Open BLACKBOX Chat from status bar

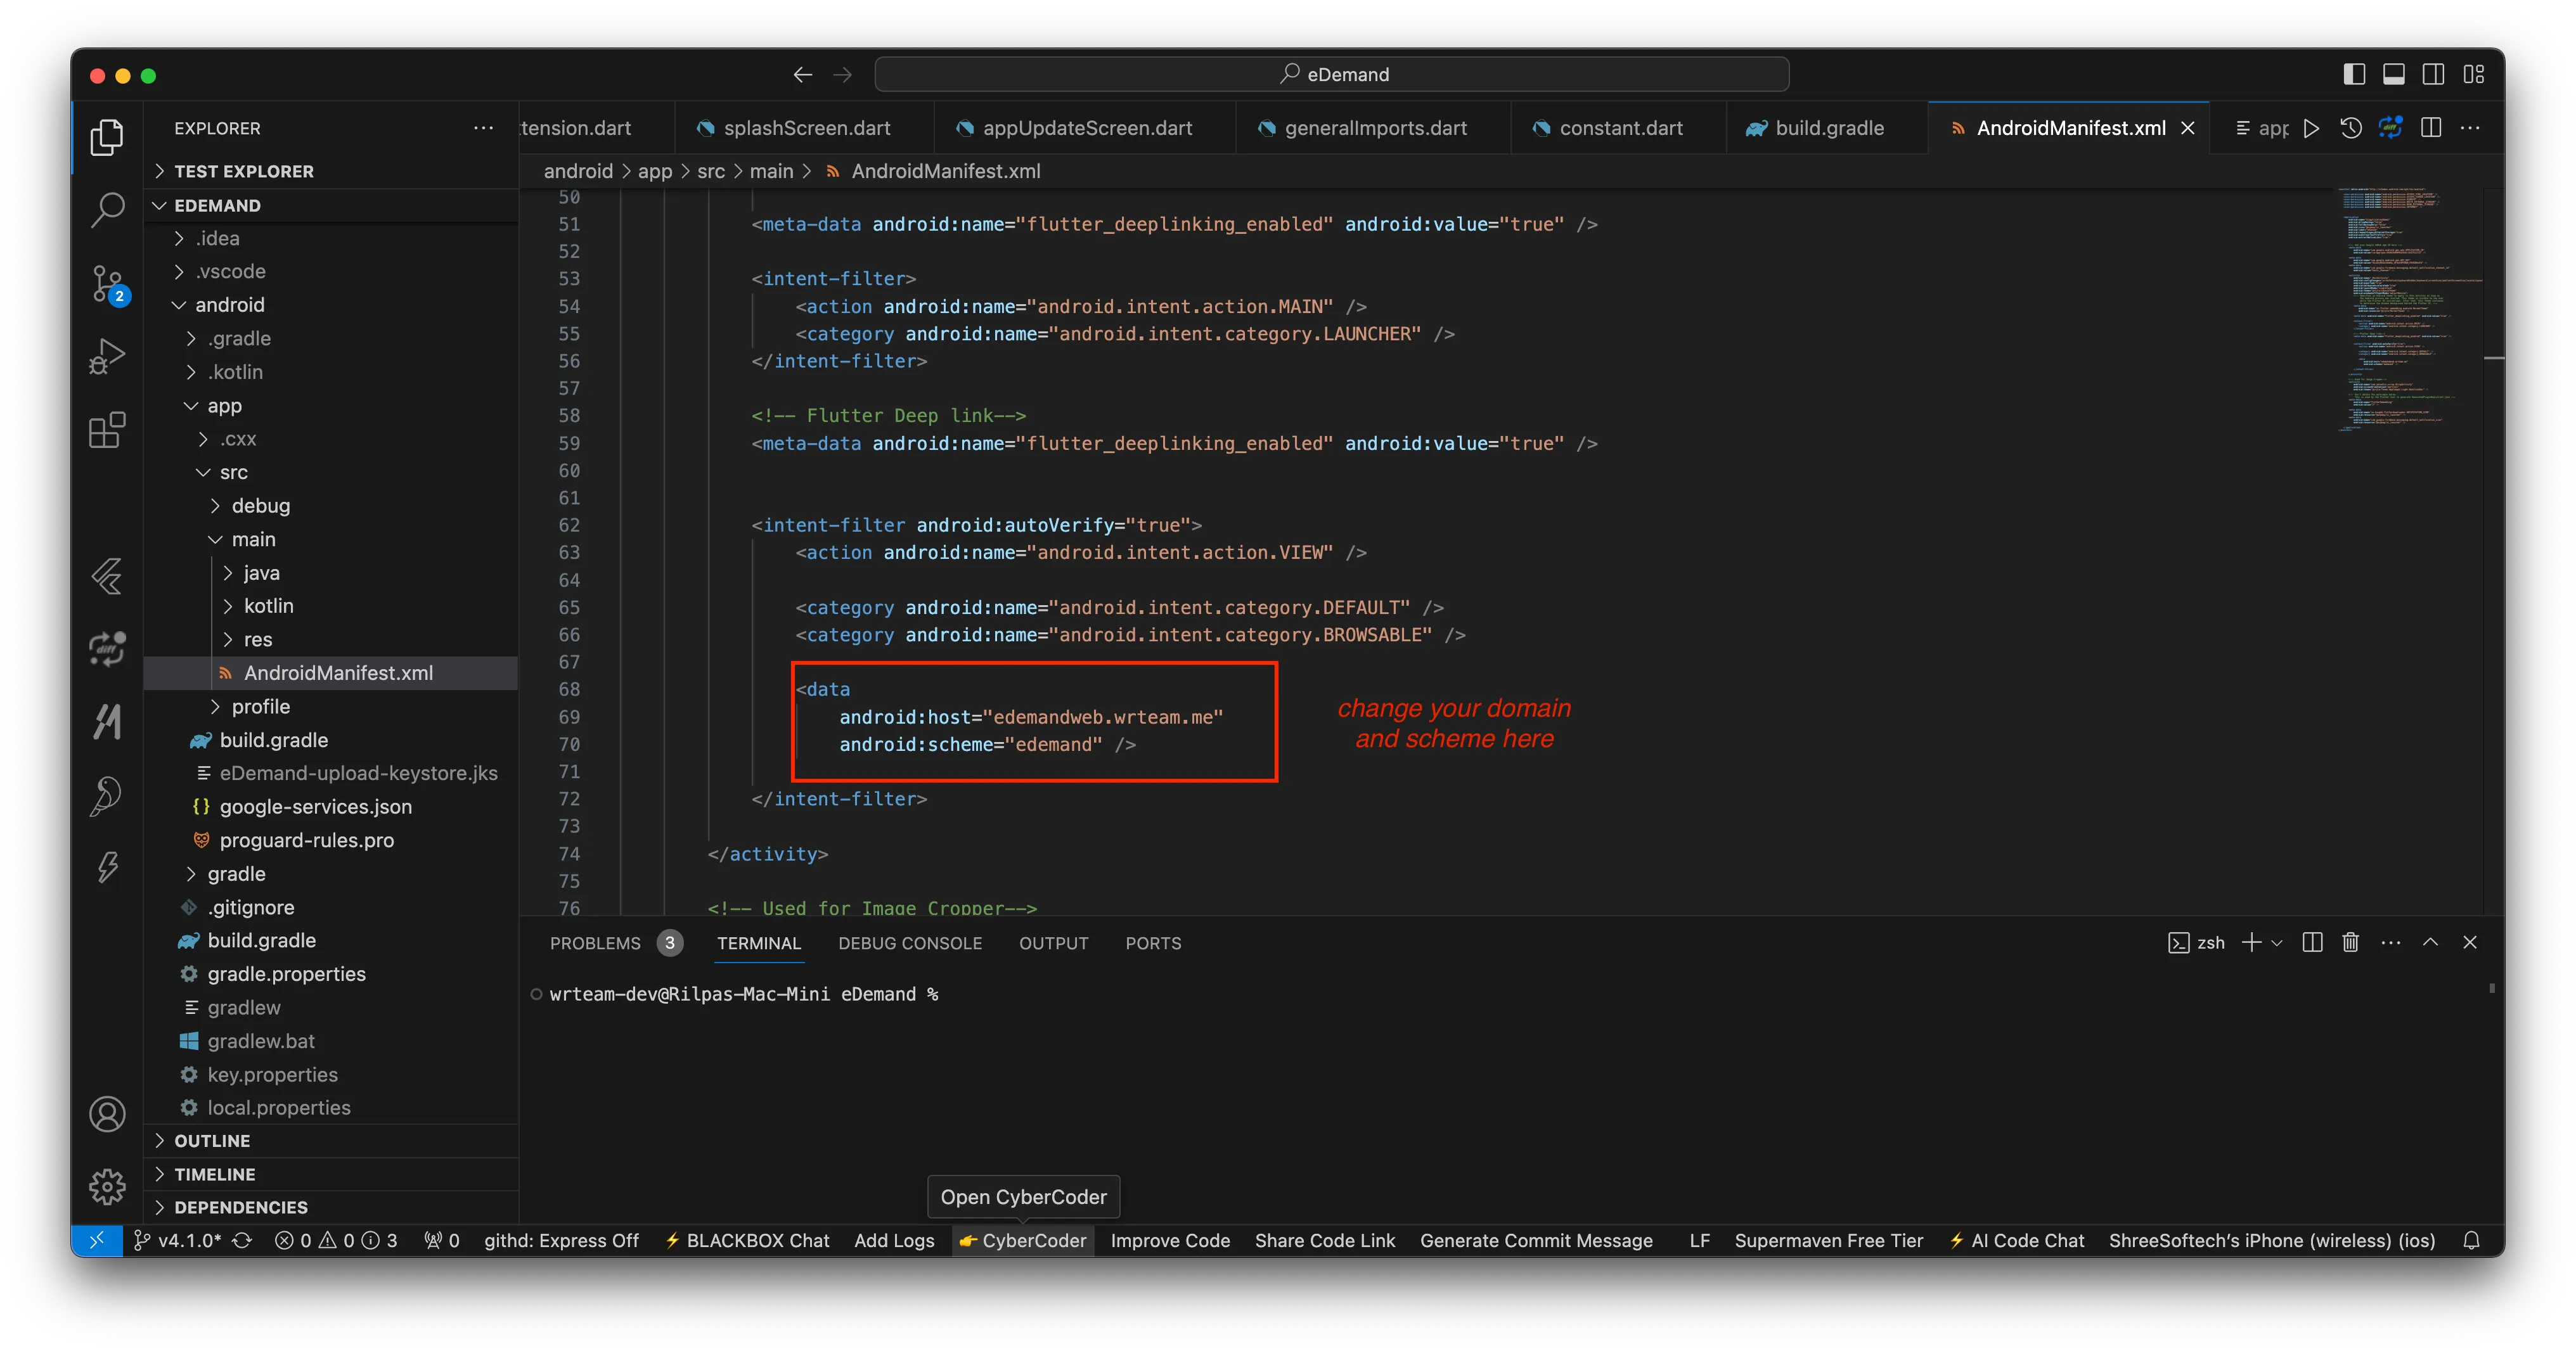pyautogui.click(x=747, y=1240)
